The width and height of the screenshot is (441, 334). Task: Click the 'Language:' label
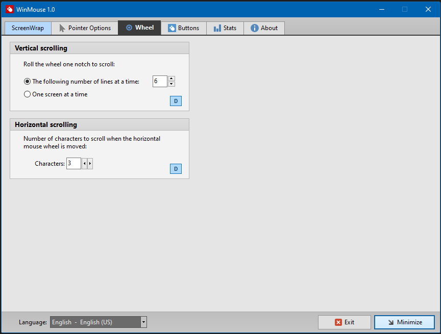(33, 322)
